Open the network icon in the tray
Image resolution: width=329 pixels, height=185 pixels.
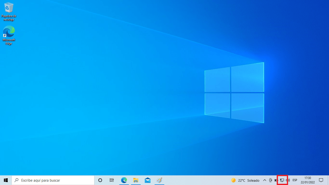click(x=282, y=180)
